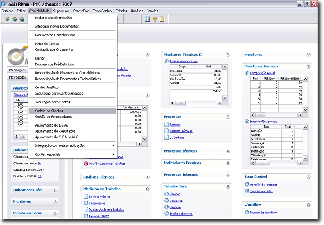The image size is (324, 225).
Task: Select Mudar o ano de trabalho
Action: pos(72,18)
